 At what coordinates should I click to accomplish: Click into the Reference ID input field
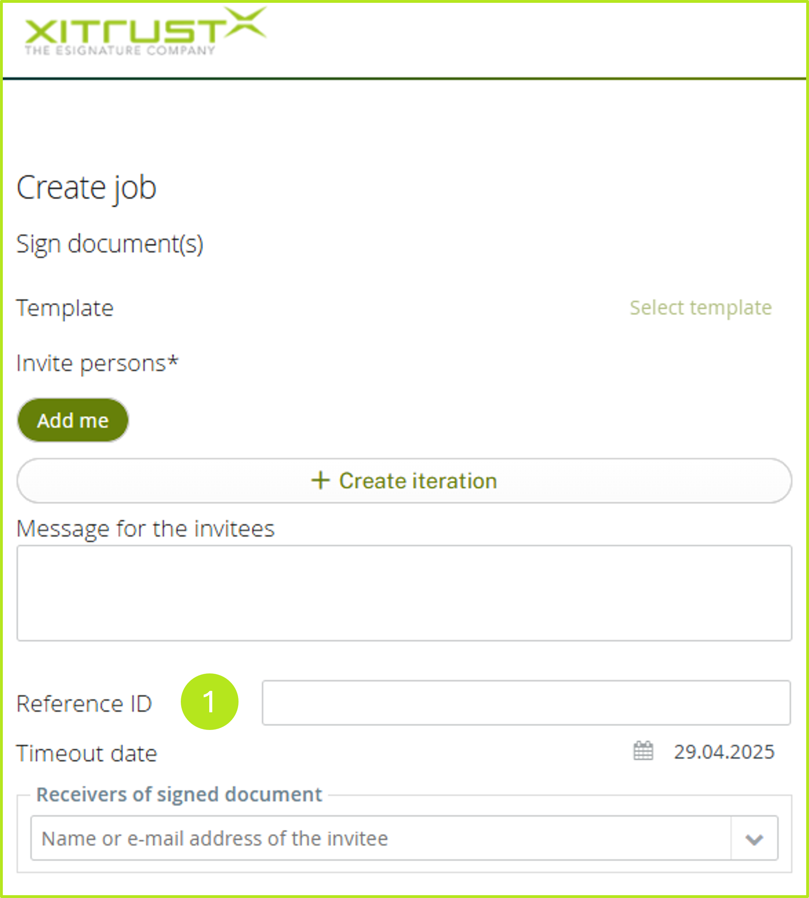(526, 702)
